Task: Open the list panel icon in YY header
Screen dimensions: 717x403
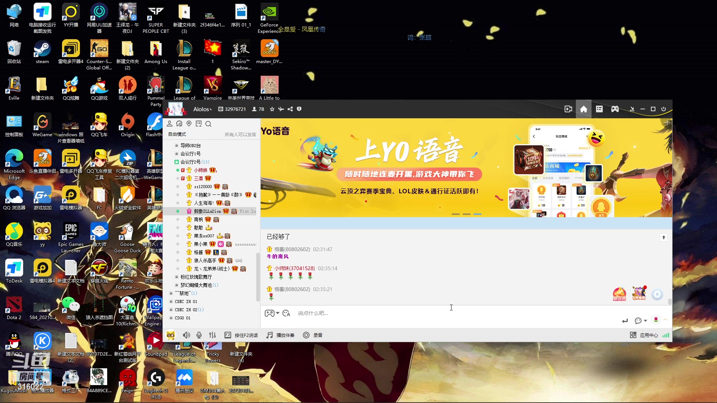Action: 599,109
